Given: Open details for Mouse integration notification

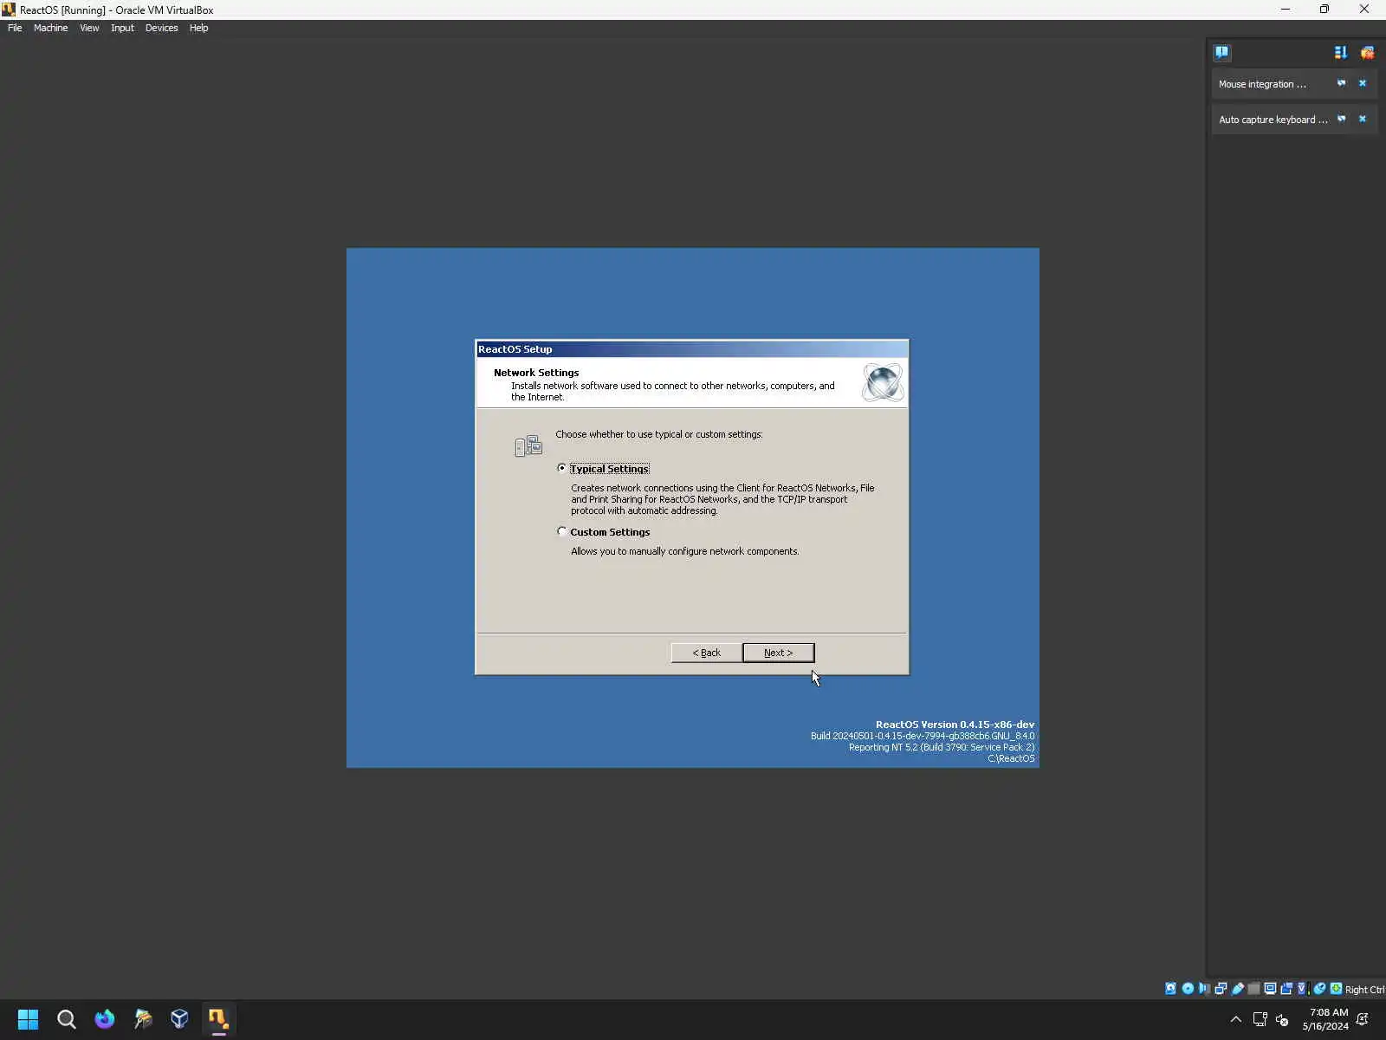Looking at the screenshot, I should click(1341, 83).
